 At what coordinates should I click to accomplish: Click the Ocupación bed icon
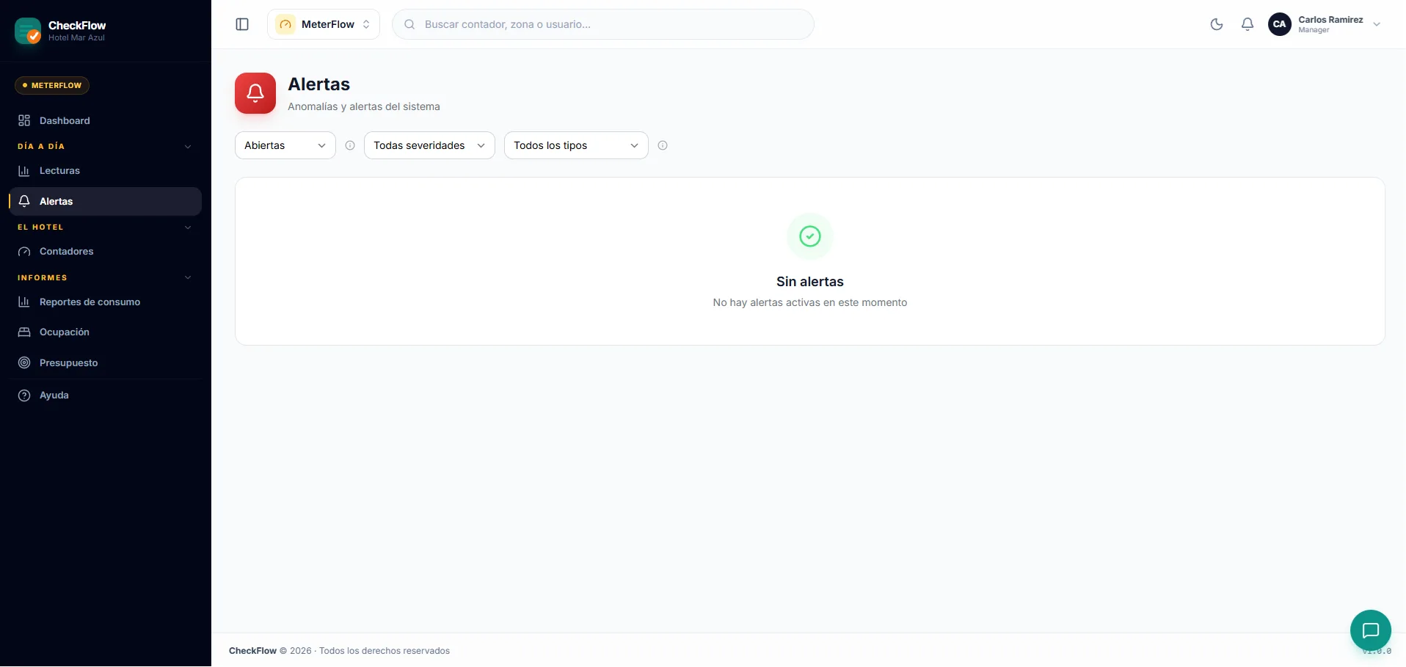click(24, 332)
